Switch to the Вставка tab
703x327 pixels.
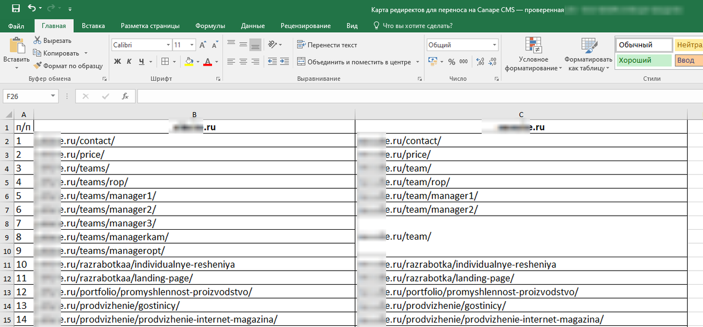coord(93,26)
